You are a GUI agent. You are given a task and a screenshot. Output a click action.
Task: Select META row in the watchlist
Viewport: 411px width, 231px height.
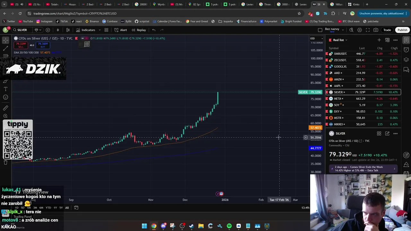tap(363, 98)
